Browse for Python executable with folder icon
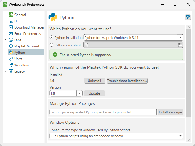This screenshot has width=195, height=146. 180,45
